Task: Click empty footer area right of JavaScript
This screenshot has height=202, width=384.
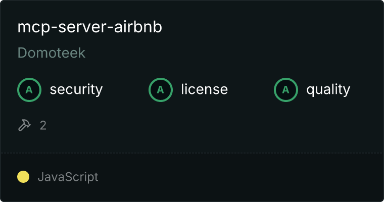Action: [240, 177]
